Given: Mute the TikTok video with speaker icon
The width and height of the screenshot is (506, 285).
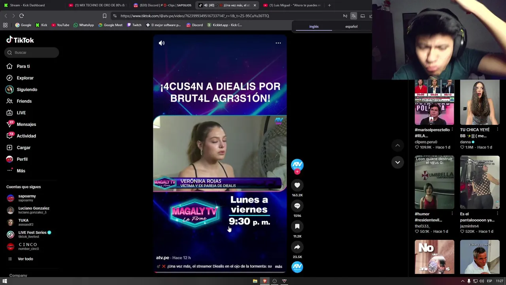Looking at the screenshot, I should [x=162, y=43].
